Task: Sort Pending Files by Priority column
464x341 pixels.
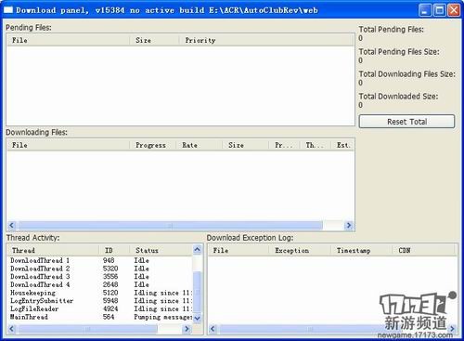Action: click(x=266, y=40)
